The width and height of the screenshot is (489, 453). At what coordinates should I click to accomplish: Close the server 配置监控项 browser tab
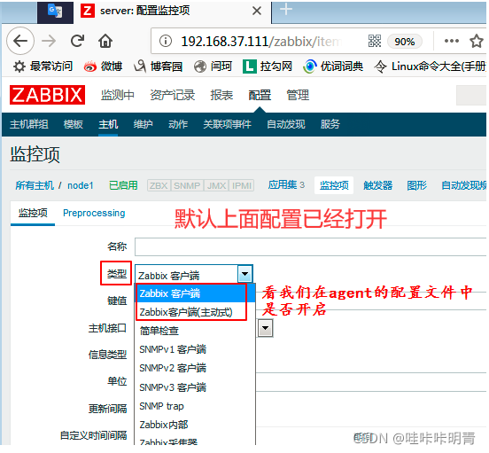[257, 12]
